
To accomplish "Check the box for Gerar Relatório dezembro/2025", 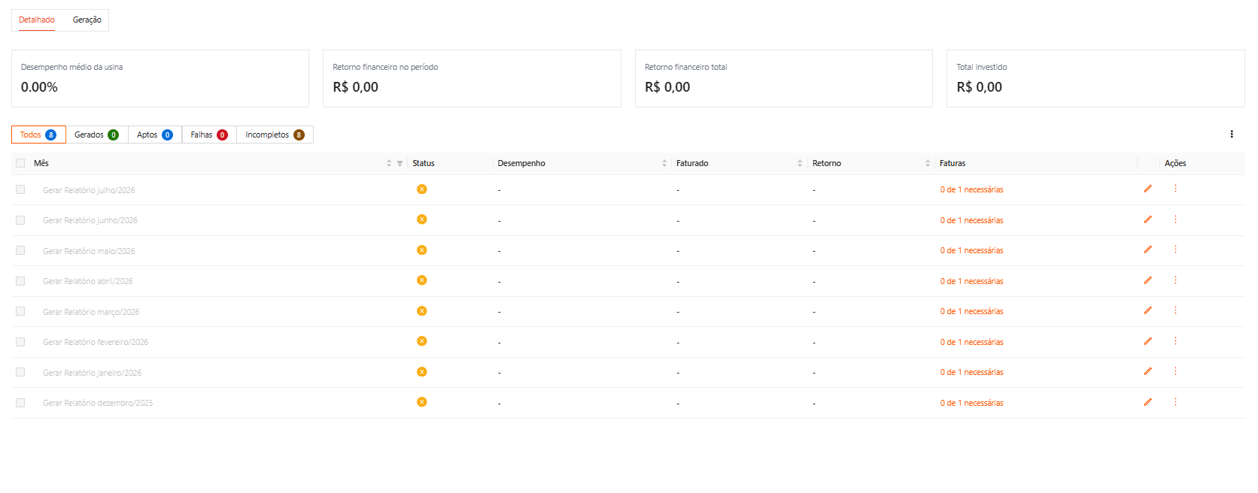I will click(20, 403).
